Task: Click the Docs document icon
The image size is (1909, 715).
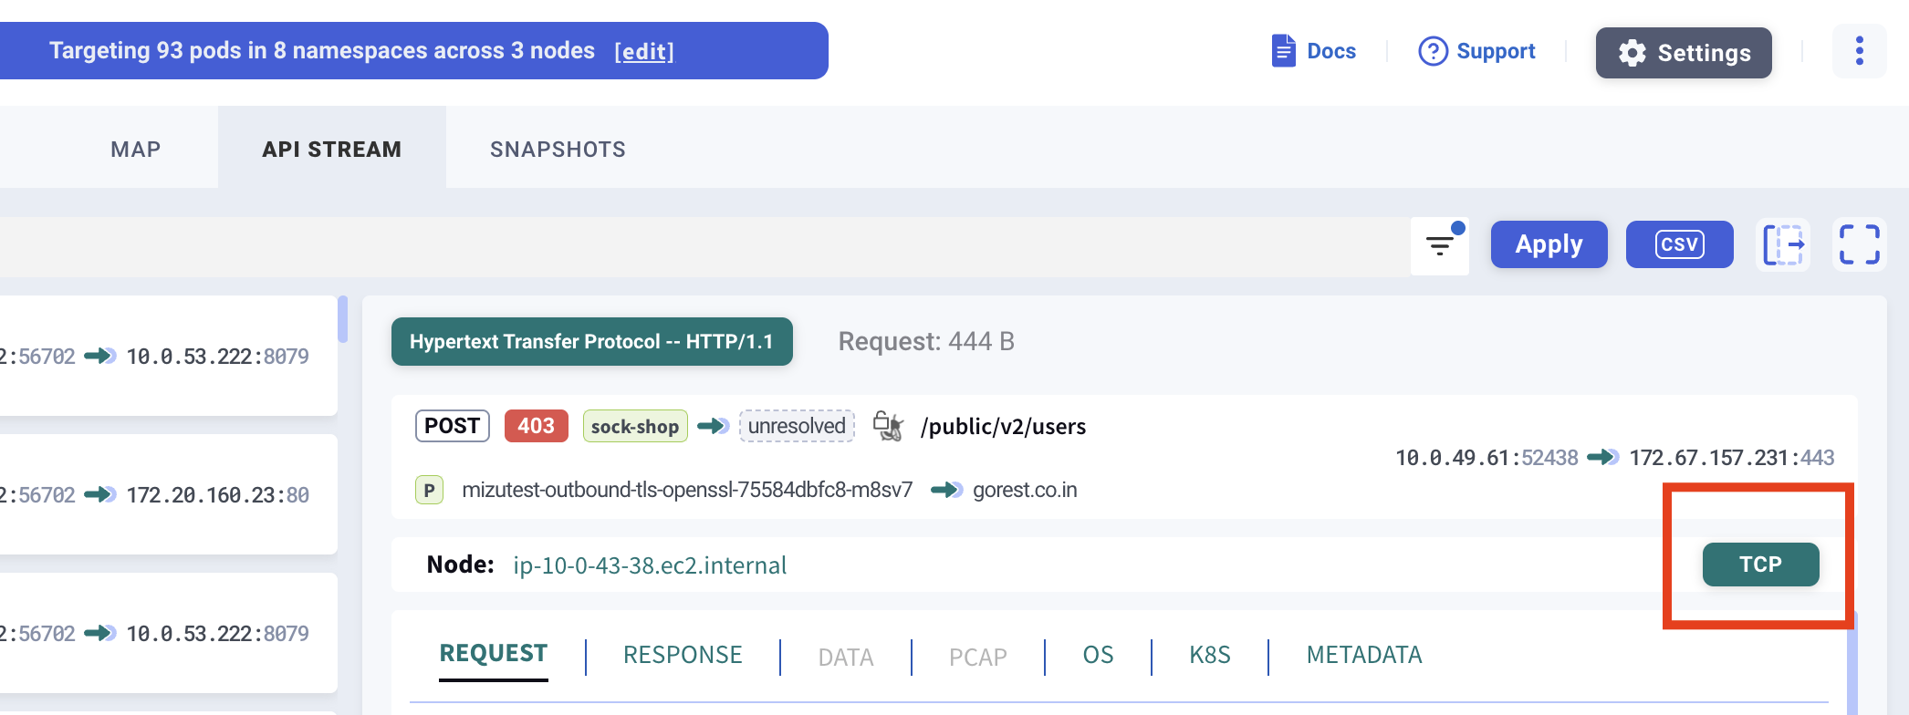Action: pos(1283,51)
